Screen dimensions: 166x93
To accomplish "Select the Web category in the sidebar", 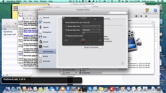I will [47, 37].
